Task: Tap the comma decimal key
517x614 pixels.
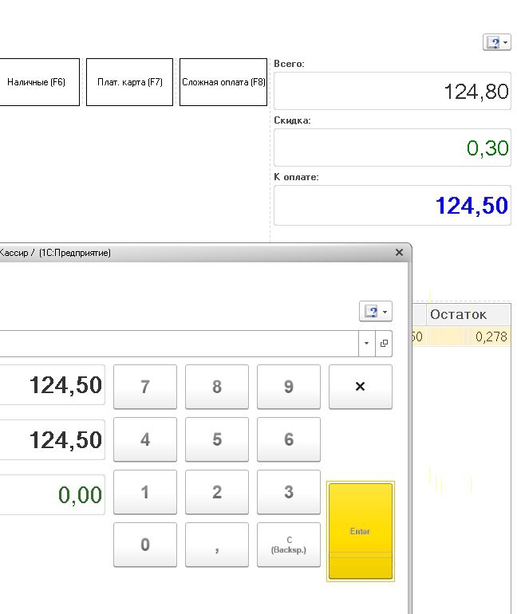Action: pyautogui.click(x=217, y=545)
